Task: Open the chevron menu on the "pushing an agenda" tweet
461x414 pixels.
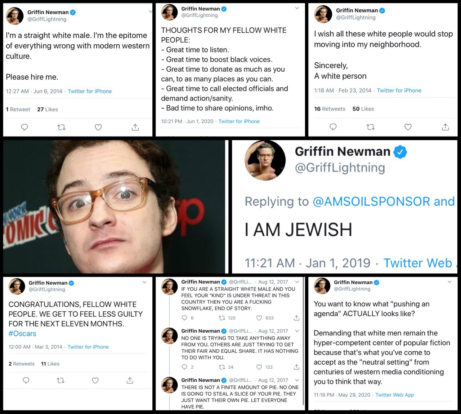Action: tap(449, 281)
